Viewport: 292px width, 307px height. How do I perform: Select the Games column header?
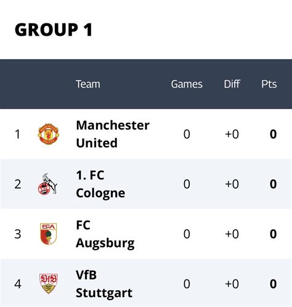[187, 84]
